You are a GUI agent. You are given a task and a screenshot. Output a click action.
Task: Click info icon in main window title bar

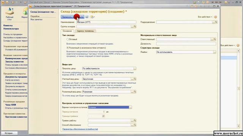pos(226,2)
